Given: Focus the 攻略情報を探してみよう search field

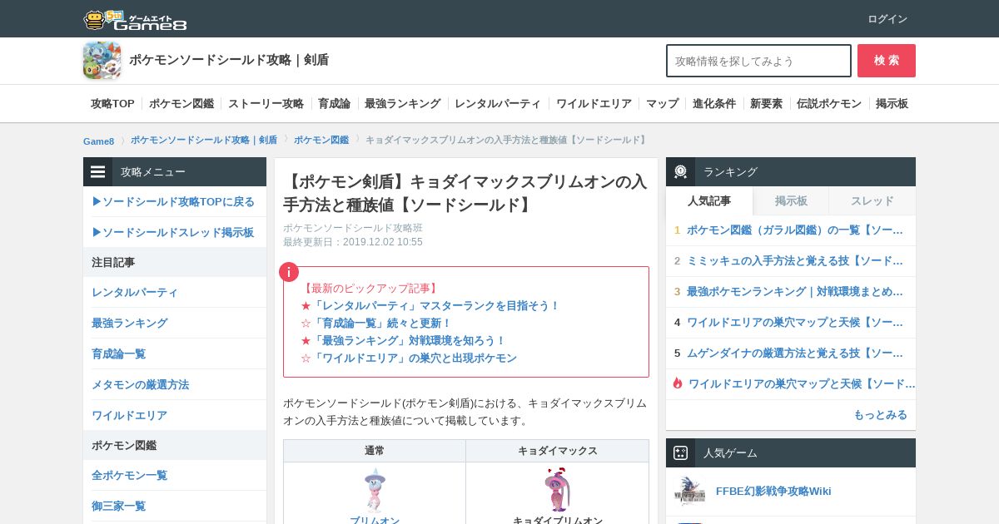Looking at the screenshot, I should pyautogui.click(x=758, y=61).
